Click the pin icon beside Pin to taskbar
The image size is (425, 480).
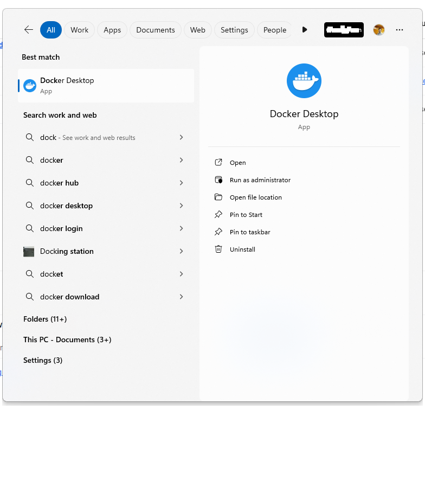click(x=218, y=232)
